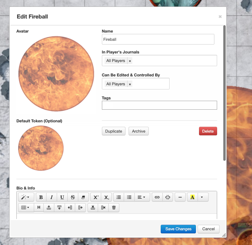
Task: Click the red Delete button
Action: click(208, 131)
